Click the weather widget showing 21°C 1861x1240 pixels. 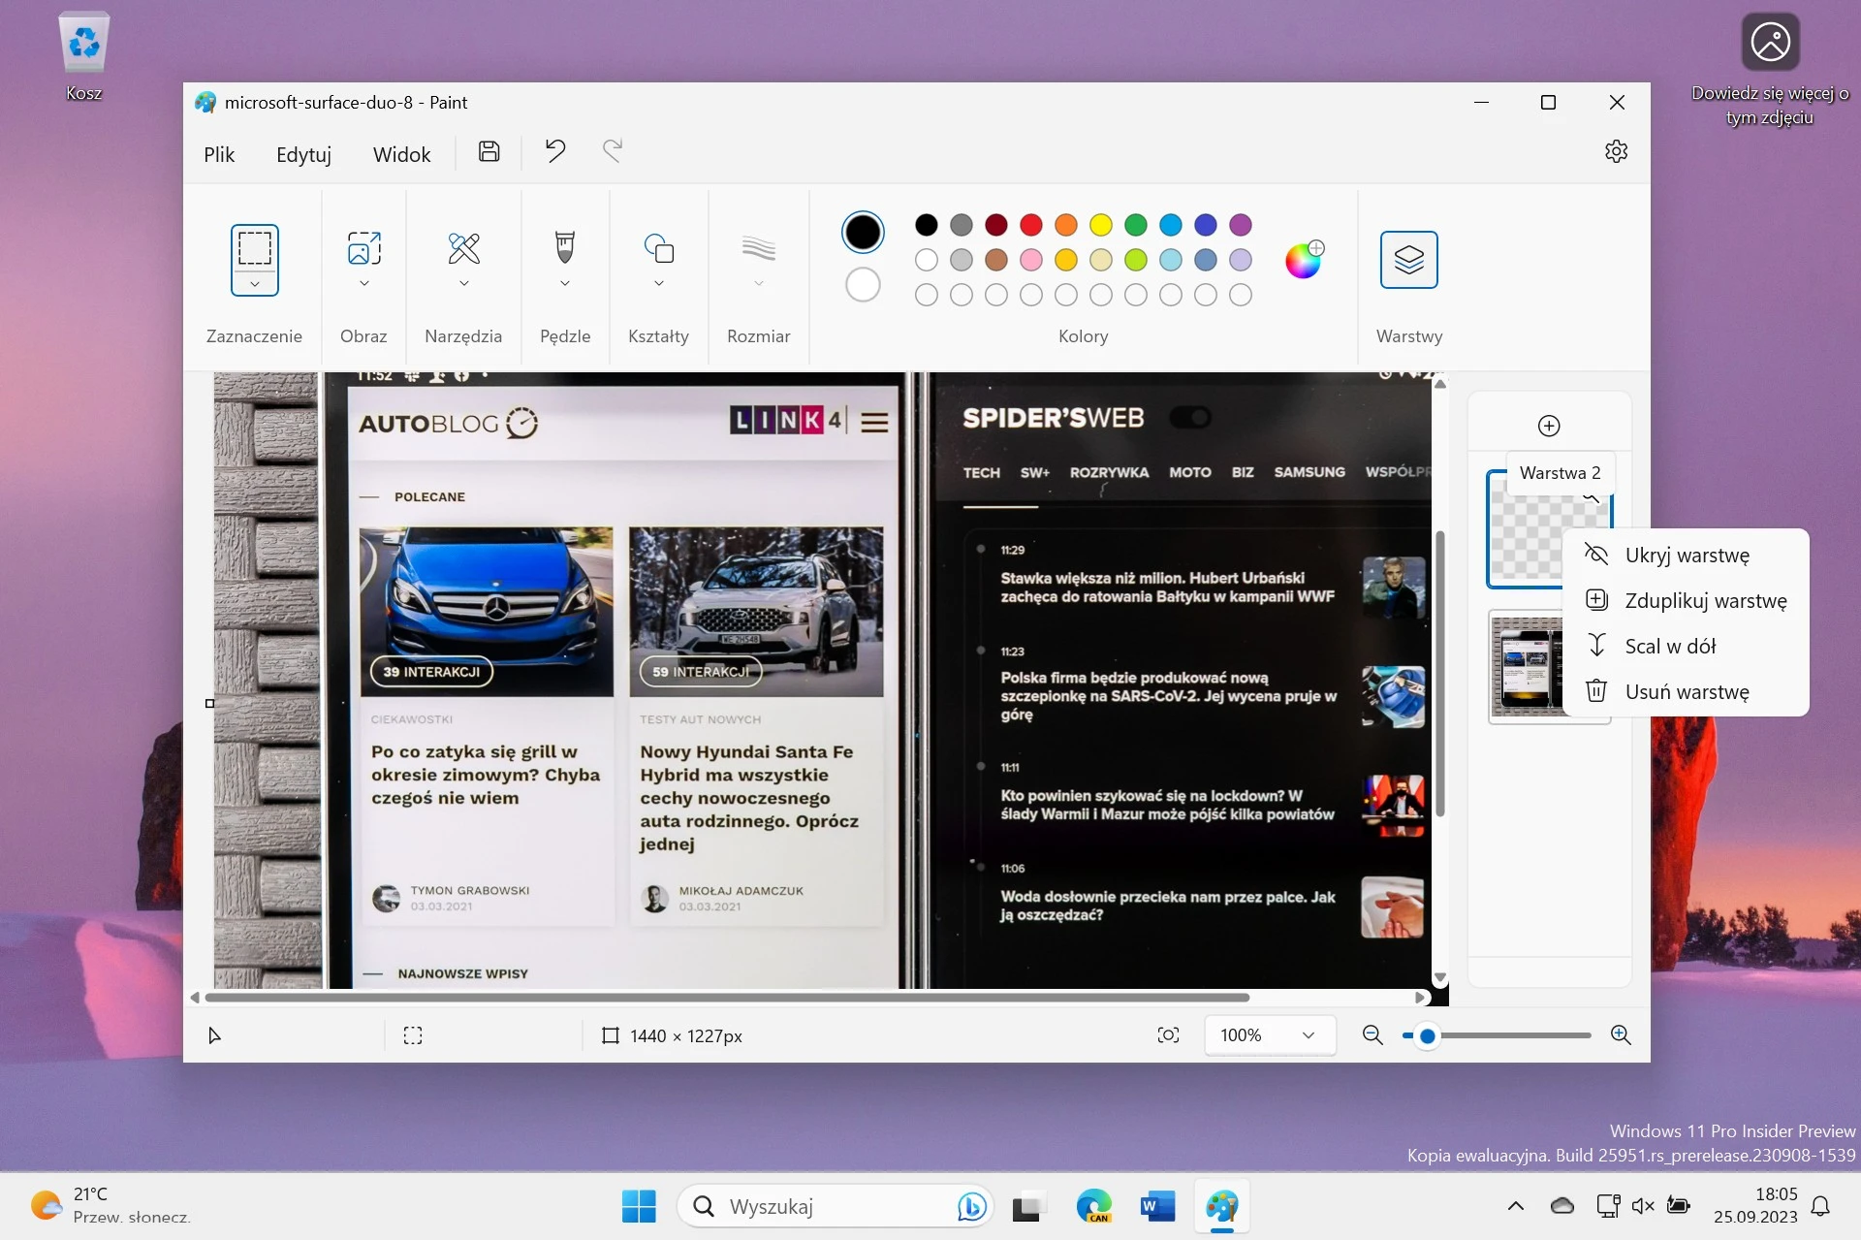[x=110, y=1205]
